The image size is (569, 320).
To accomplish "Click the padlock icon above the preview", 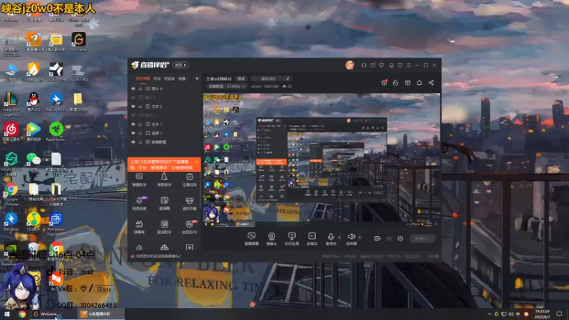I will [395, 82].
